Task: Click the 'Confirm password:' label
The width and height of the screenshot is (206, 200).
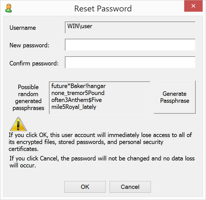Action: [34, 63]
